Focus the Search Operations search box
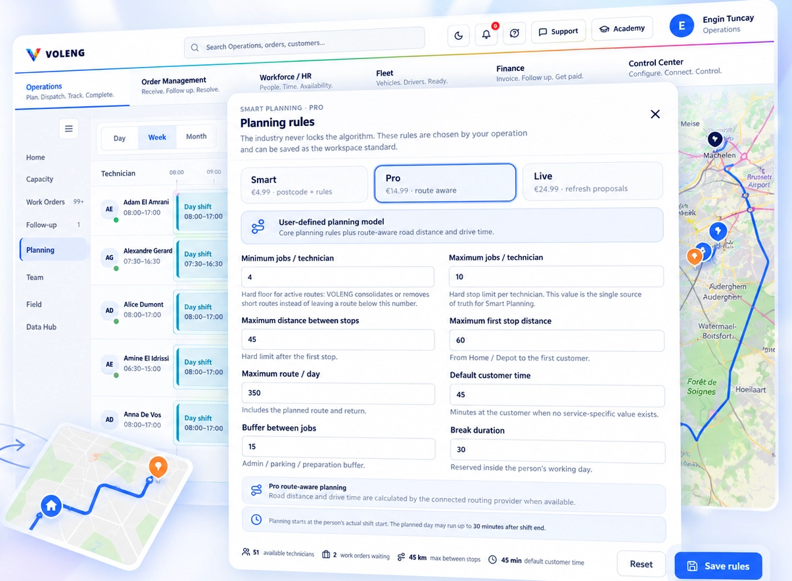Image resolution: width=792 pixels, height=581 pixels. pos(304,43)
